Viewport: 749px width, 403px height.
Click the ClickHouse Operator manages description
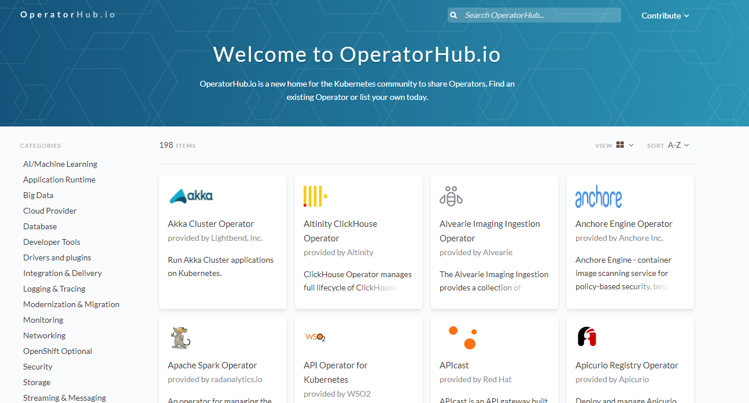(x=357, y=281)
